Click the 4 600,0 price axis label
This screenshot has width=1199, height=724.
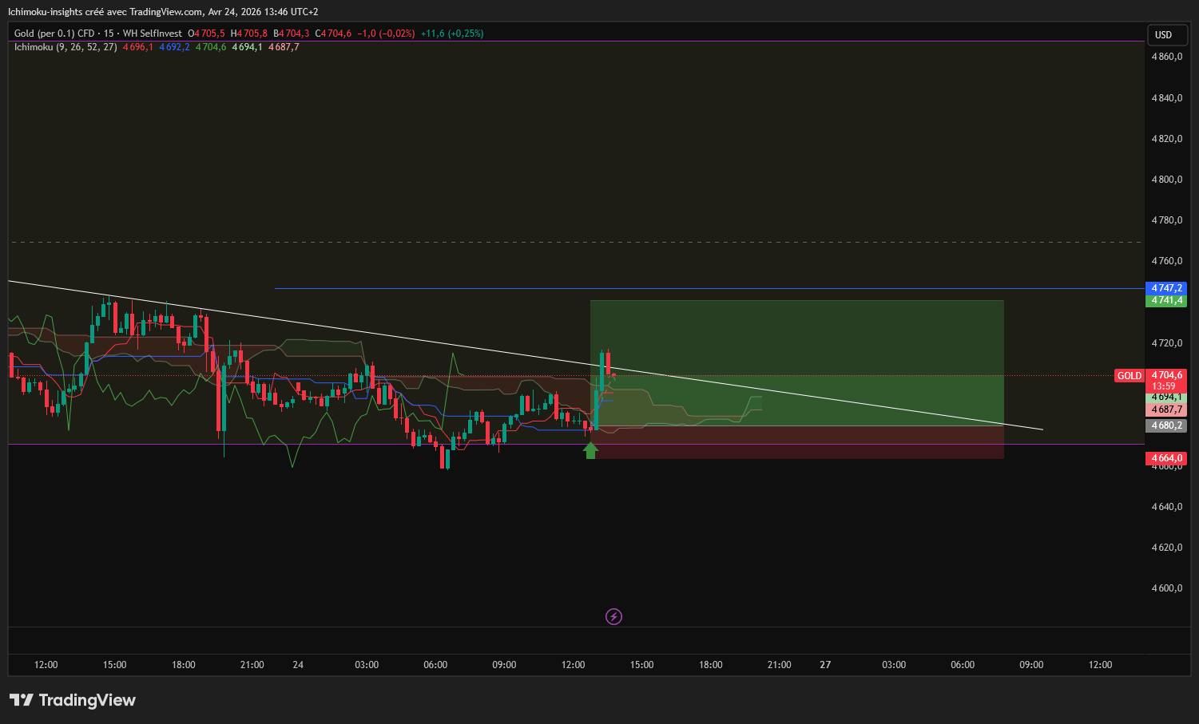[1167, 588]
